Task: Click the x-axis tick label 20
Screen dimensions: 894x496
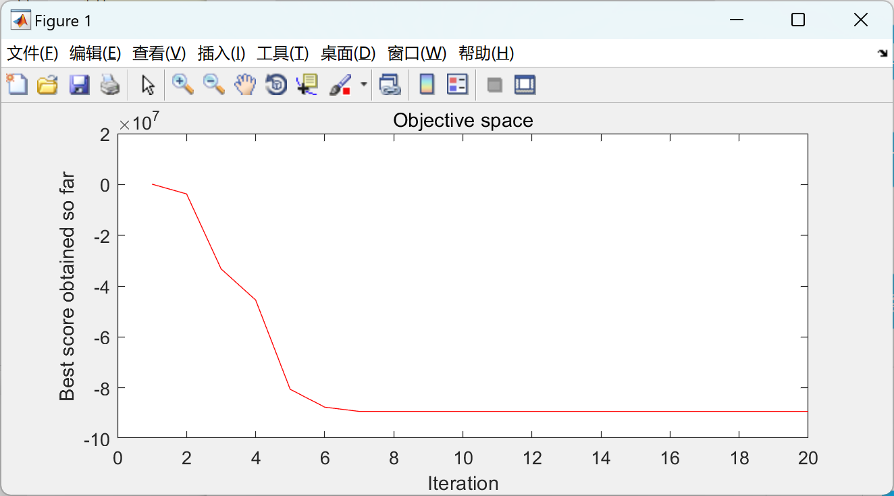Action: 808,458
